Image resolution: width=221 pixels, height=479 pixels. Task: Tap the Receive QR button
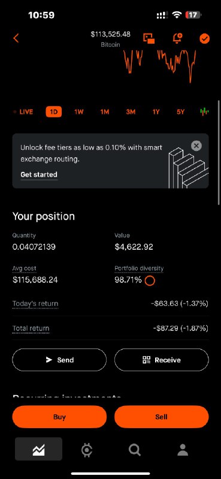pos(161,360)
